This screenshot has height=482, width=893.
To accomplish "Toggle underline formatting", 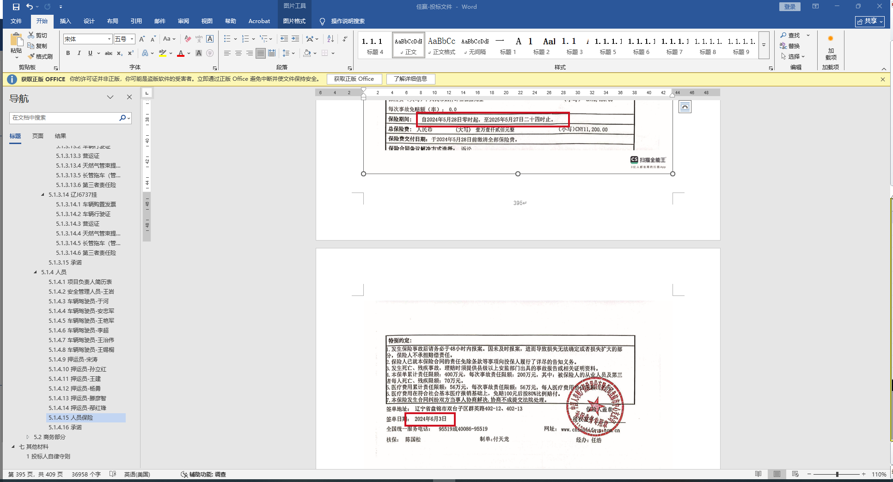I will click(90, 53).
